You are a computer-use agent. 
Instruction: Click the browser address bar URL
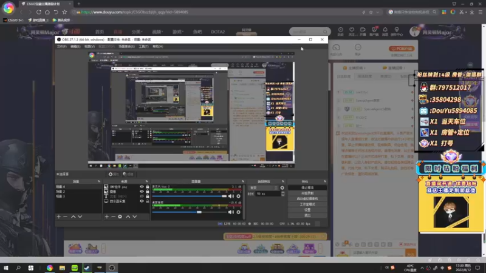pos(135,12)
